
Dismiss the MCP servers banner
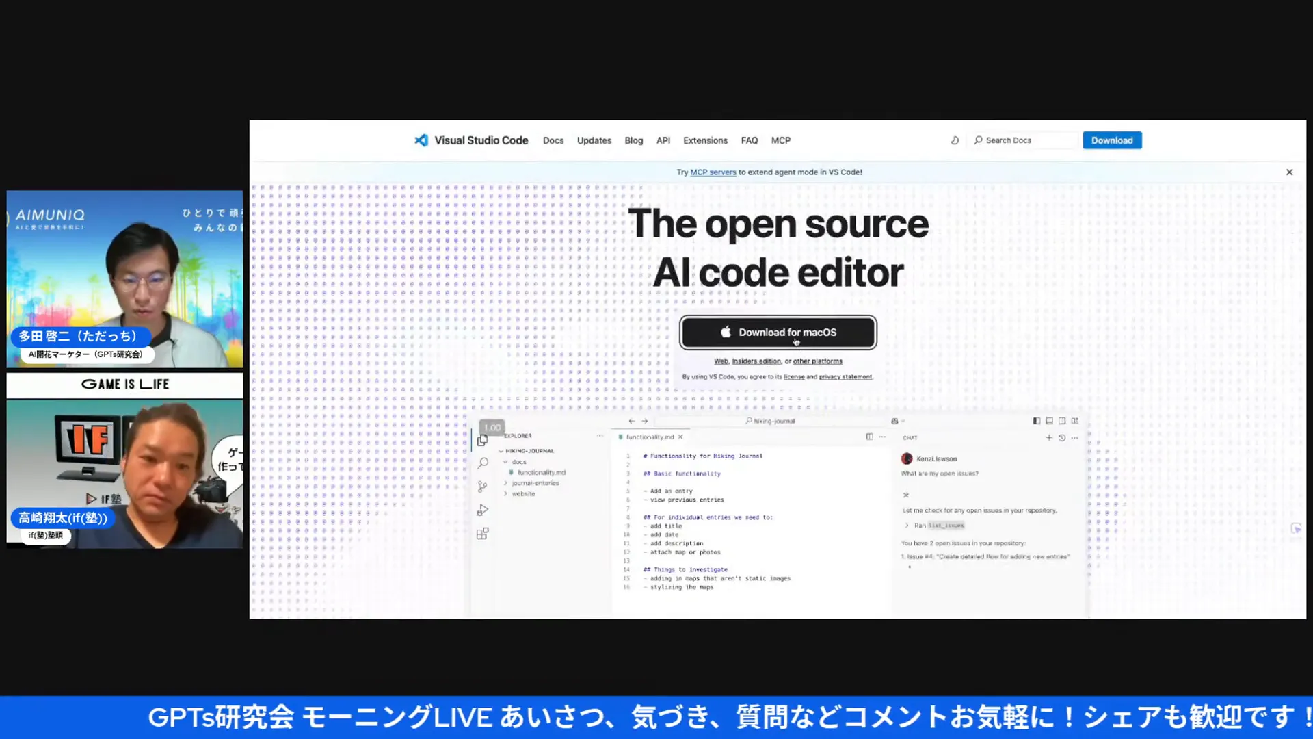1289,172
